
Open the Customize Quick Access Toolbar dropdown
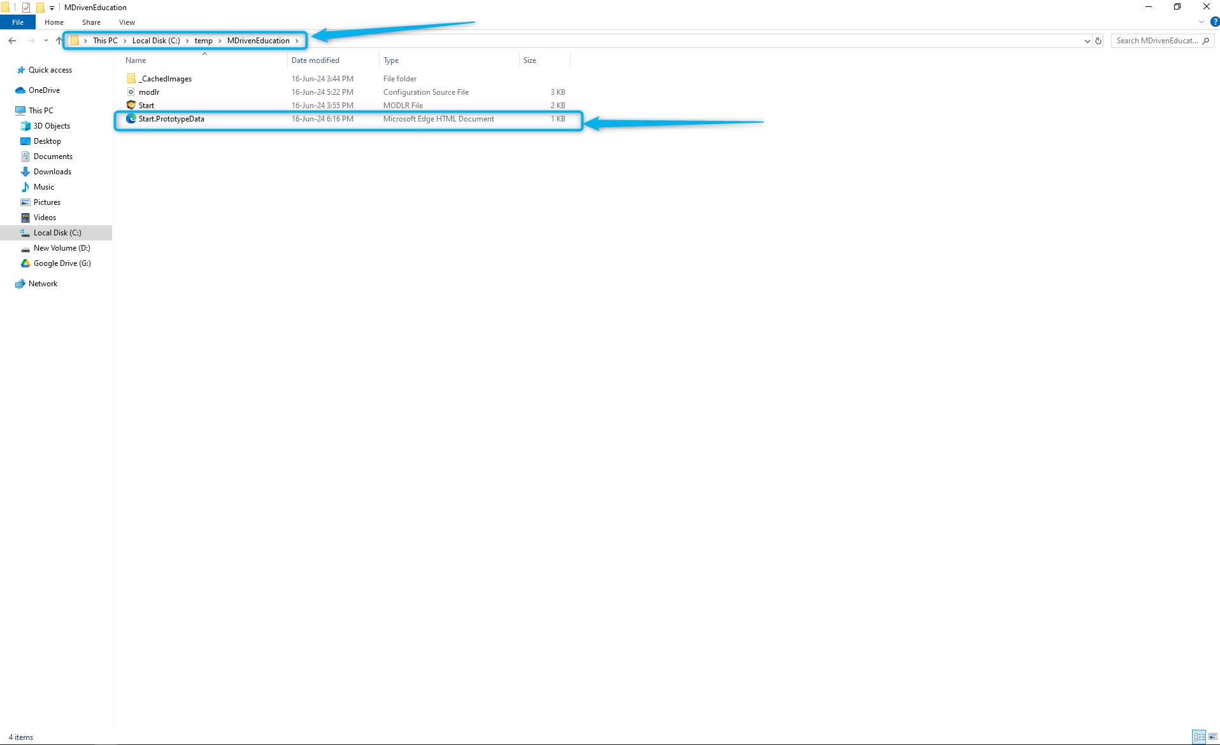pos(52,8)
